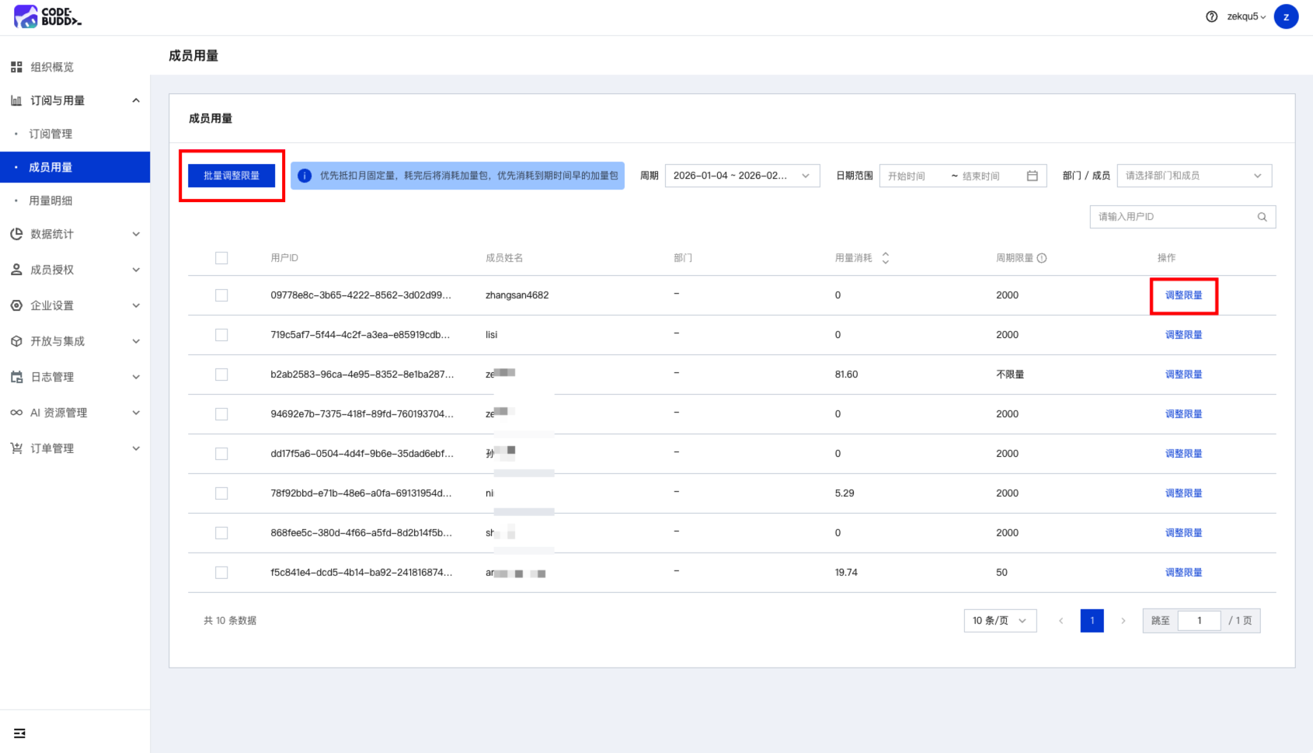The width and height of the screenshot is (1313, 753).
Task: Check the zhangsan4682 row checkbox
Action: (221, 295)
